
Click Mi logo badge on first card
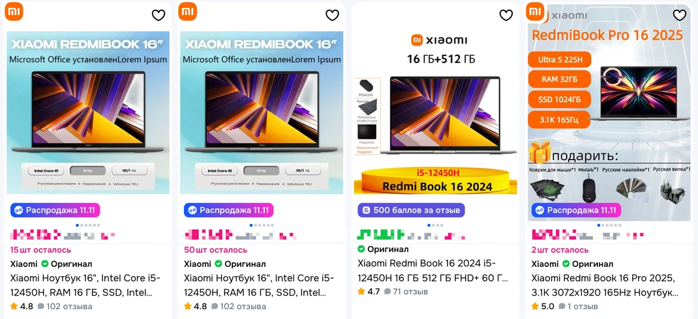pyautogui.click(x=14, y=12)
